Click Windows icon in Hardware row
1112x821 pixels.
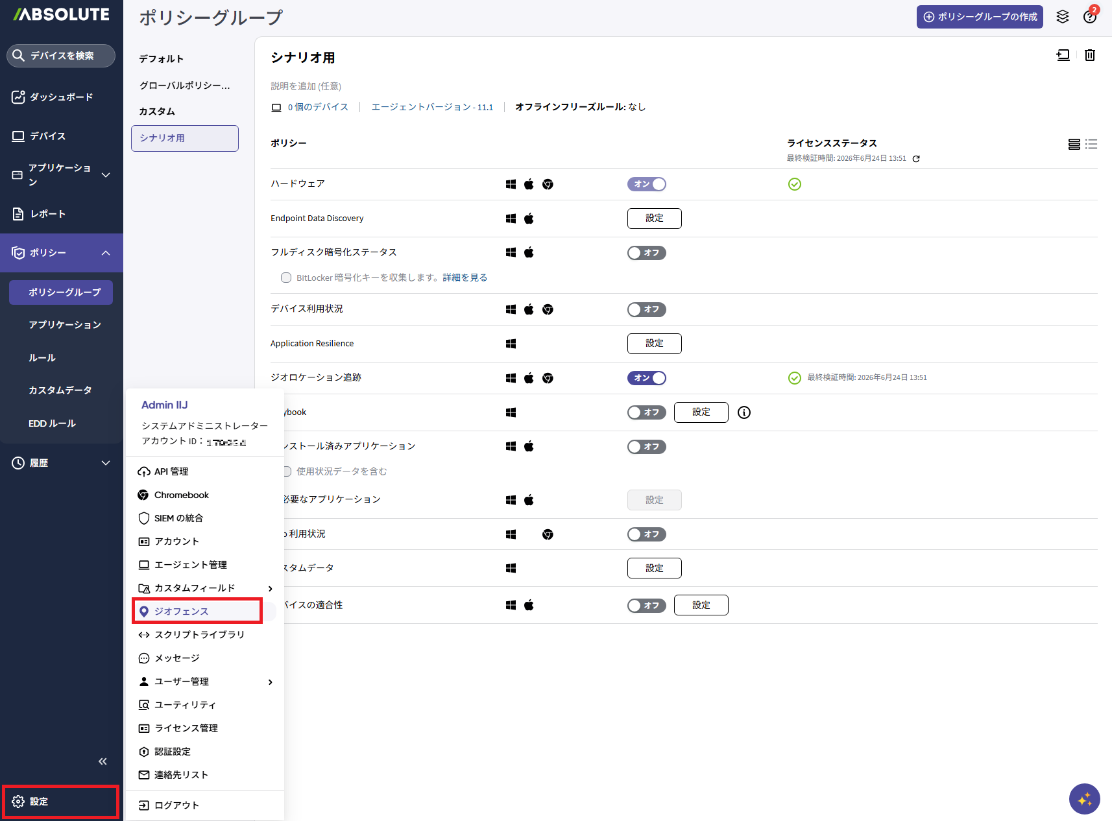pyautogui.click(x=511, y=184)
